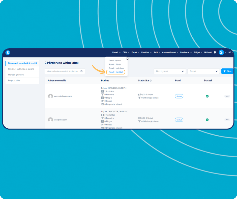Open the Ndihmë menu item
237x199 pixels.
point(208,52)
